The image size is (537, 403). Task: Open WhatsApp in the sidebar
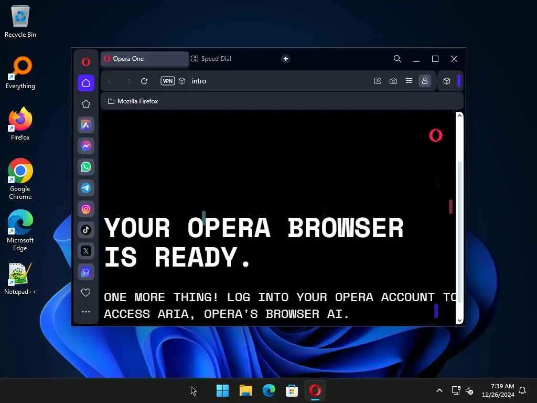[x=86, y=167]
